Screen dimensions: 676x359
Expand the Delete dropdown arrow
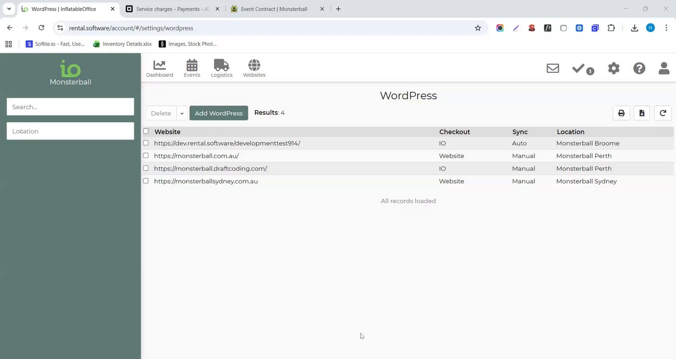click(x=182, y=113)
